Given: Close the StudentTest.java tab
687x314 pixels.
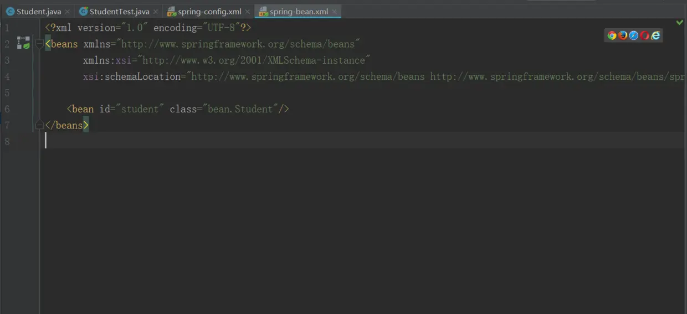Looking at the screenshot, I should click(156, 12).
